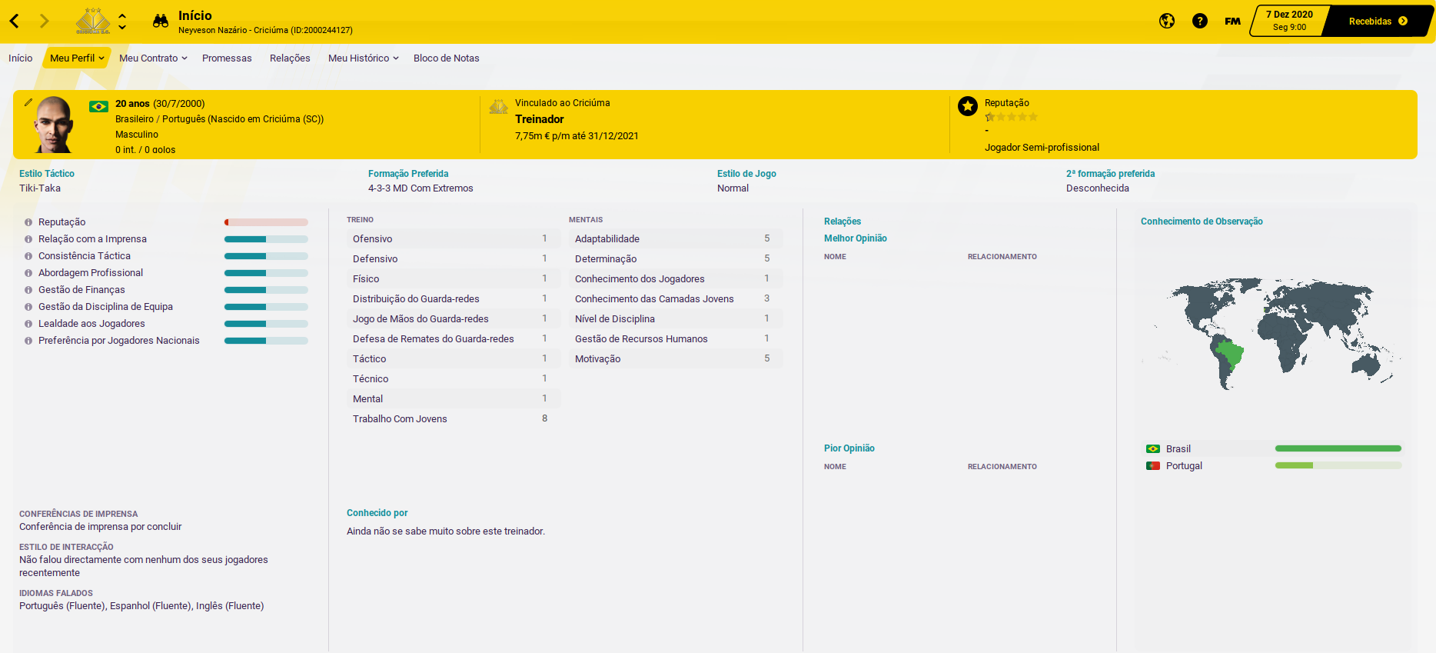The width and height of the screenshot is (1436, 653).
Task: Click the Brasil flag in knowledge list
Action: 1153,448
